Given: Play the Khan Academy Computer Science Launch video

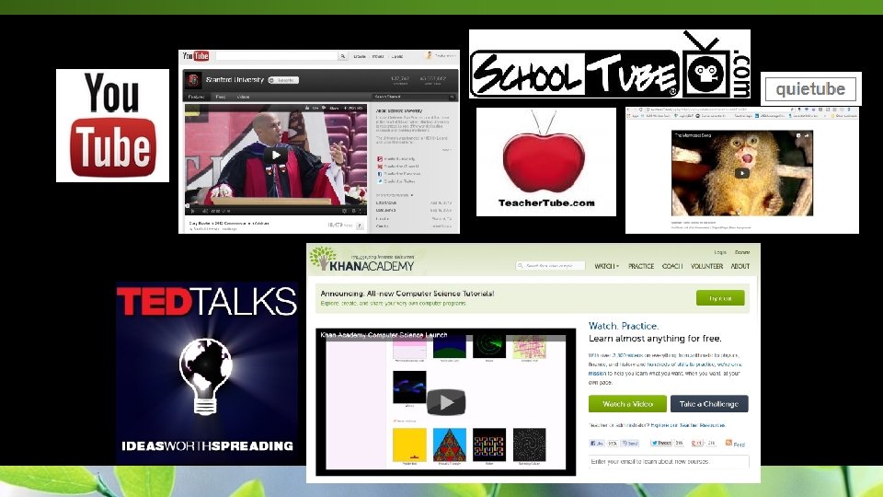Looking at the screenshot, I should point(446,402).
